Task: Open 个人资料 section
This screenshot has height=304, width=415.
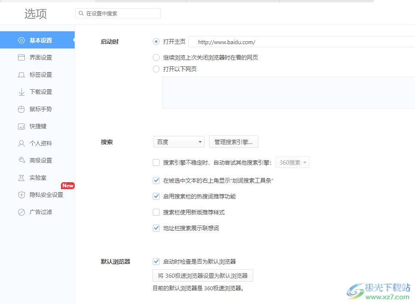Action: coord(37,143)
